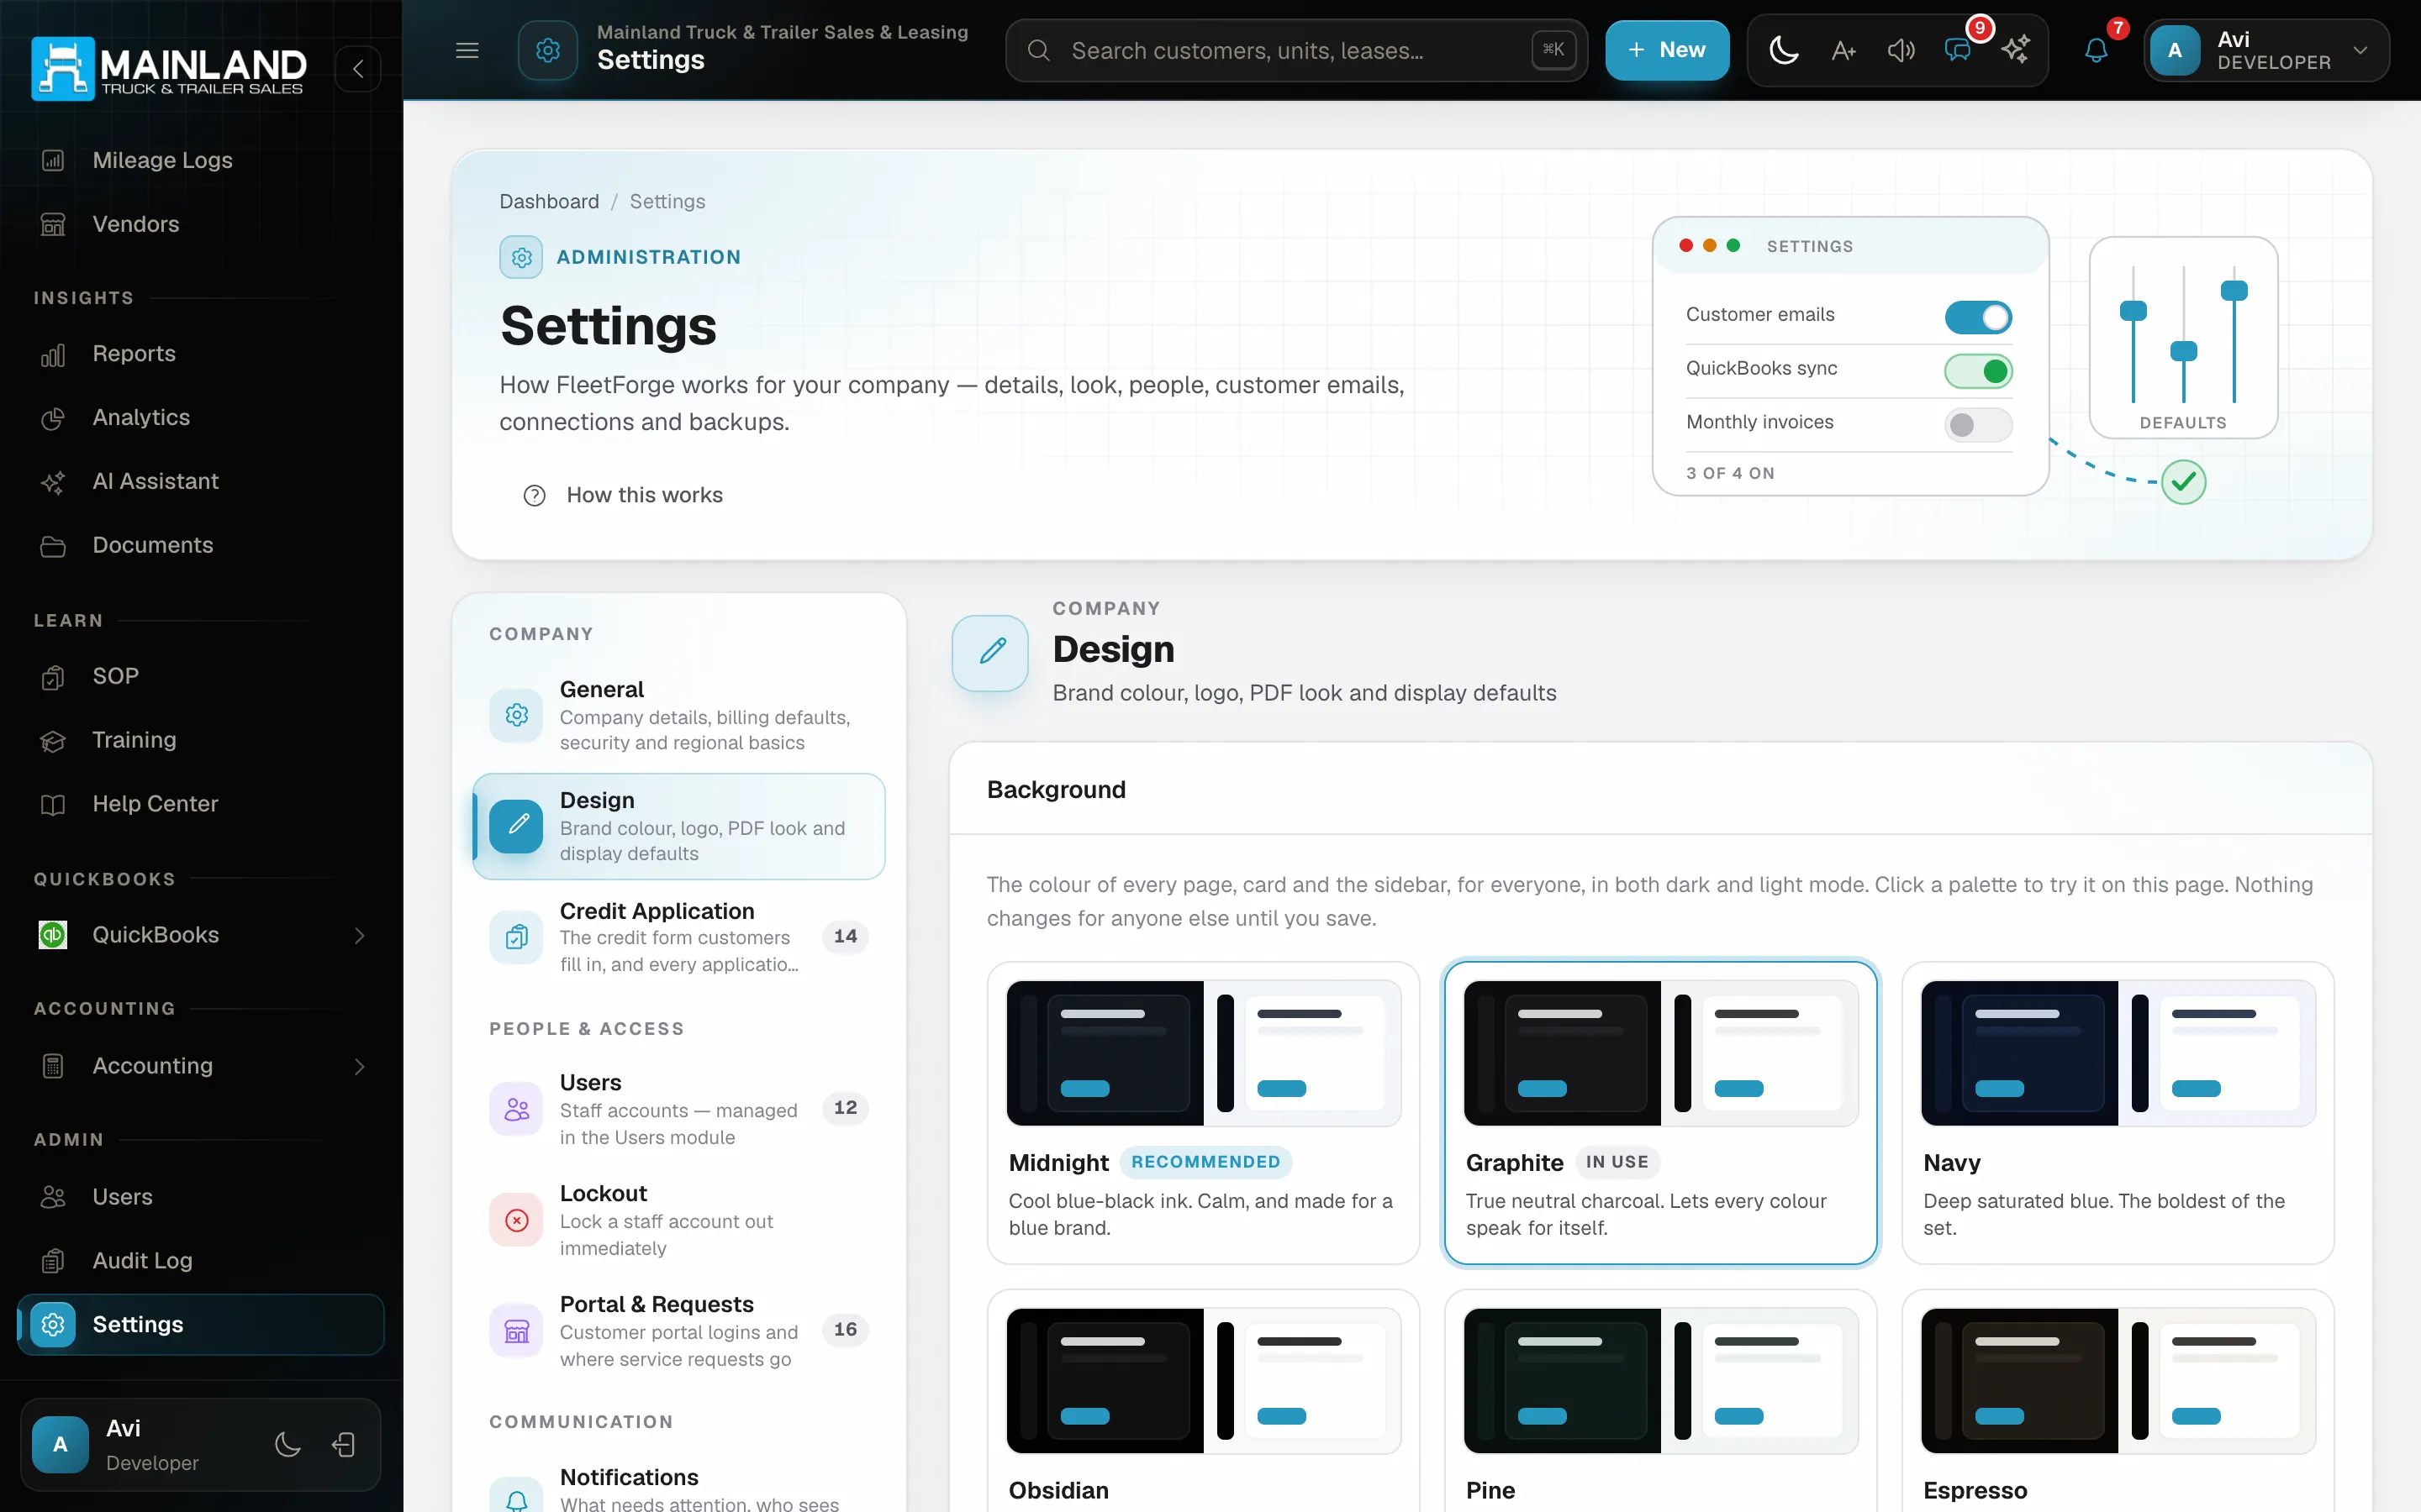Select the Navy background palette
2421x1512 pixels.
click(2118, 1114)
